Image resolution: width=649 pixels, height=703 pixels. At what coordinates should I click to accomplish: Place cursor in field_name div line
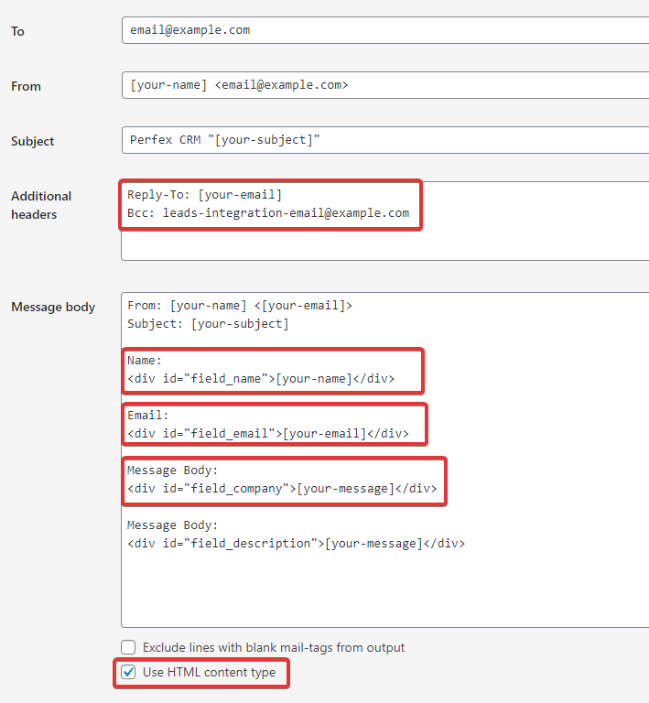point(261,379)
